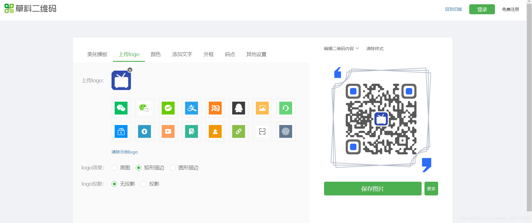The height and width of the screenshot is (223, 532).
Task: Select the green WeChat sample logo
Action: click(x=121, y=108)
